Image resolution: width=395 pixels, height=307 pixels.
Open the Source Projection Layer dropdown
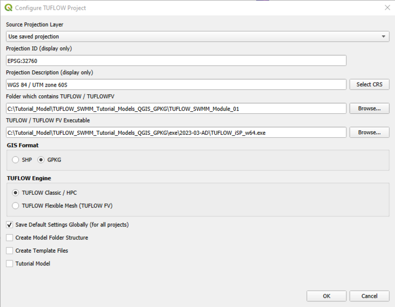pyautogui.click(x=197, y=36)
